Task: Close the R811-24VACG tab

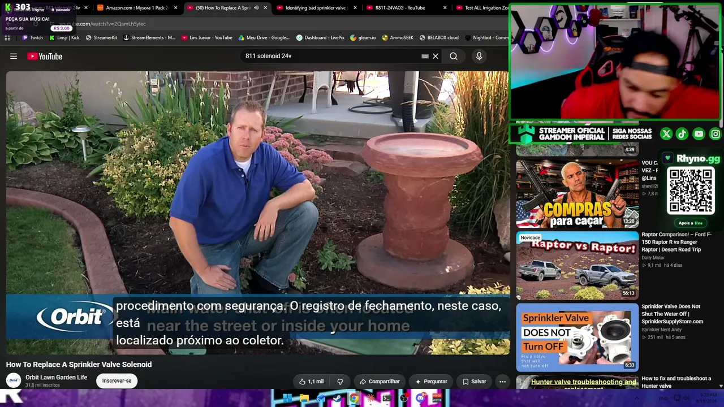Action: pos(445,8)
